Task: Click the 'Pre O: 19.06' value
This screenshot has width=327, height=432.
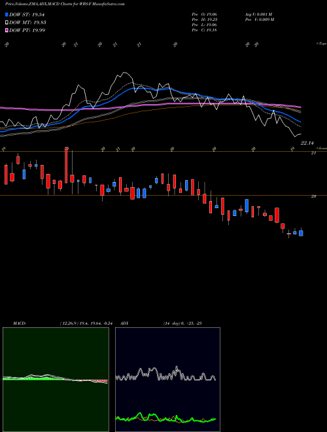Action: [205, 14]
